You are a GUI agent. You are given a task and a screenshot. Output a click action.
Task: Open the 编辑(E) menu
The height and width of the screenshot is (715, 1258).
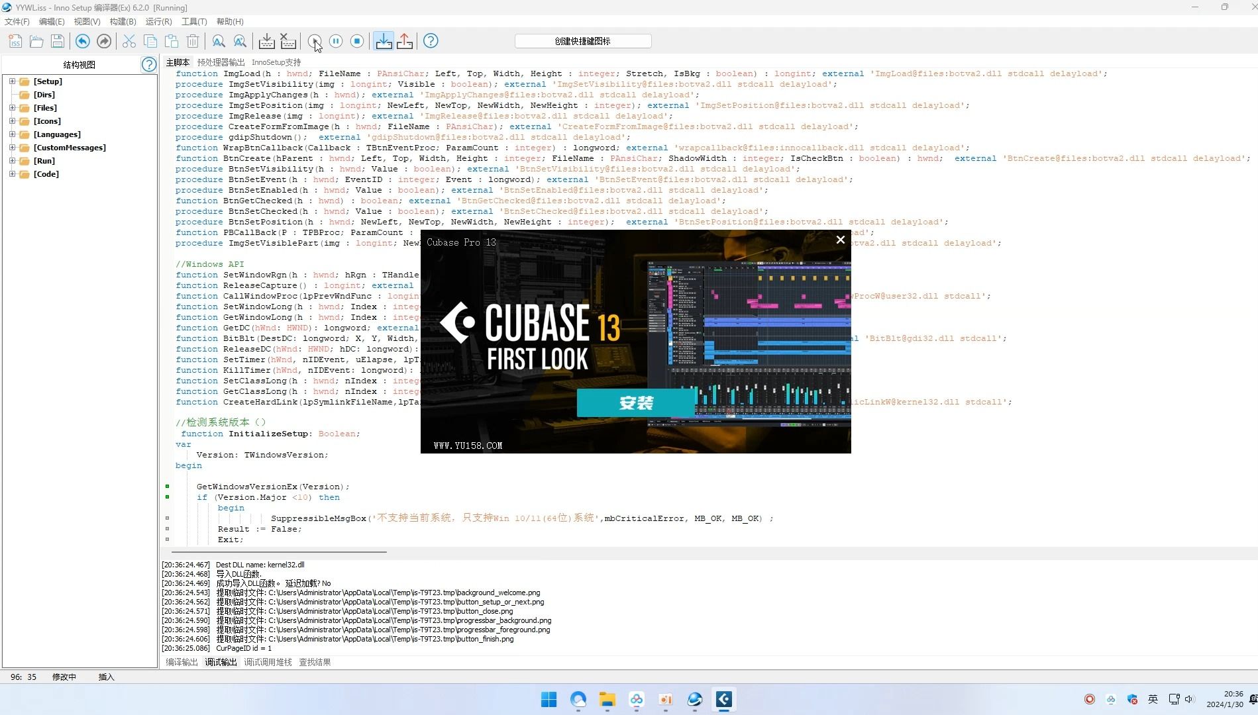[52, 22]
